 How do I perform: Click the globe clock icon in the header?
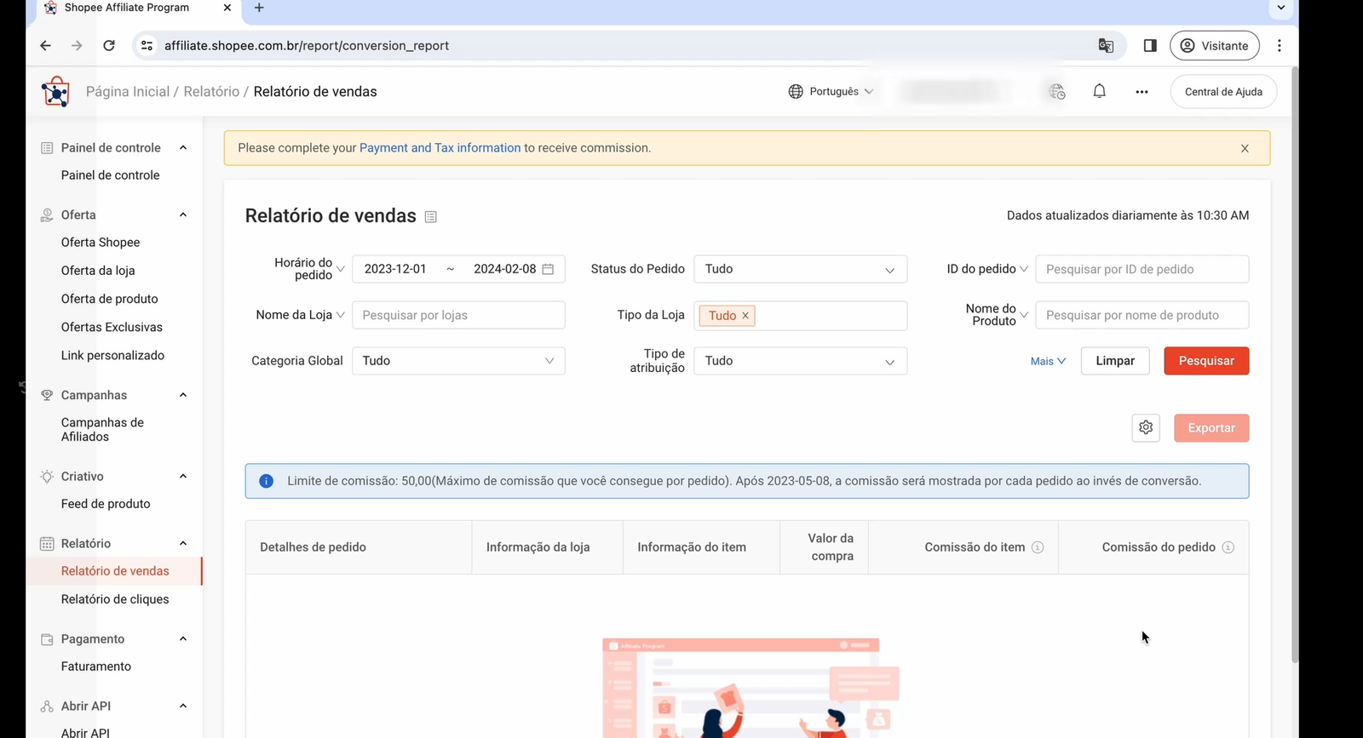tap(1057, 91)
